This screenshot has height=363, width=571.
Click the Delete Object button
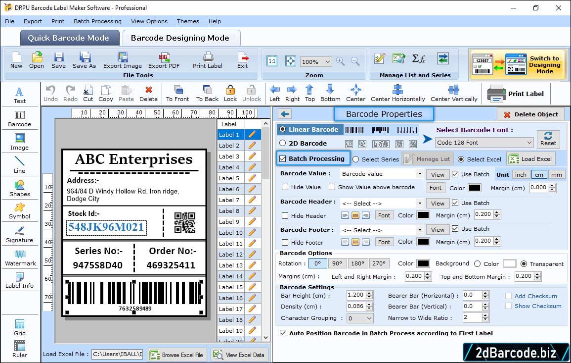click(x=530, y=114)
